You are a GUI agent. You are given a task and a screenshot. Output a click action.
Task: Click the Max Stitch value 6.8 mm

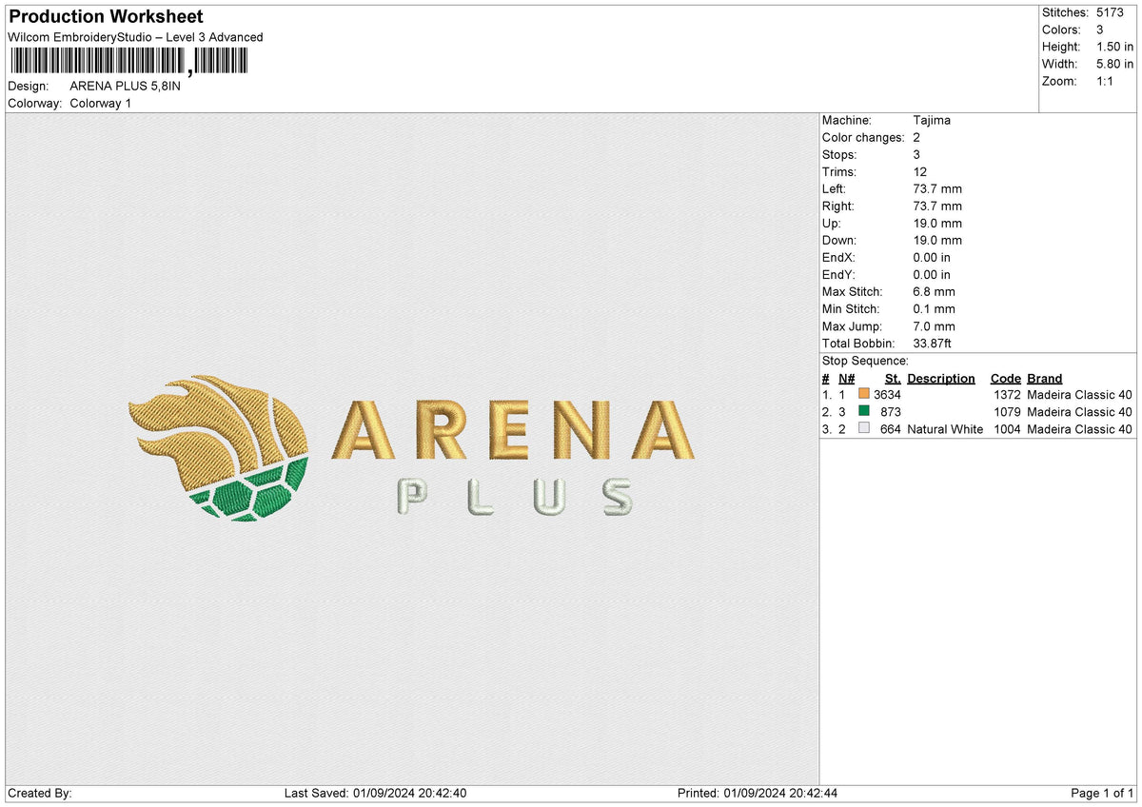pyautogui.click(x=934, y=291)
